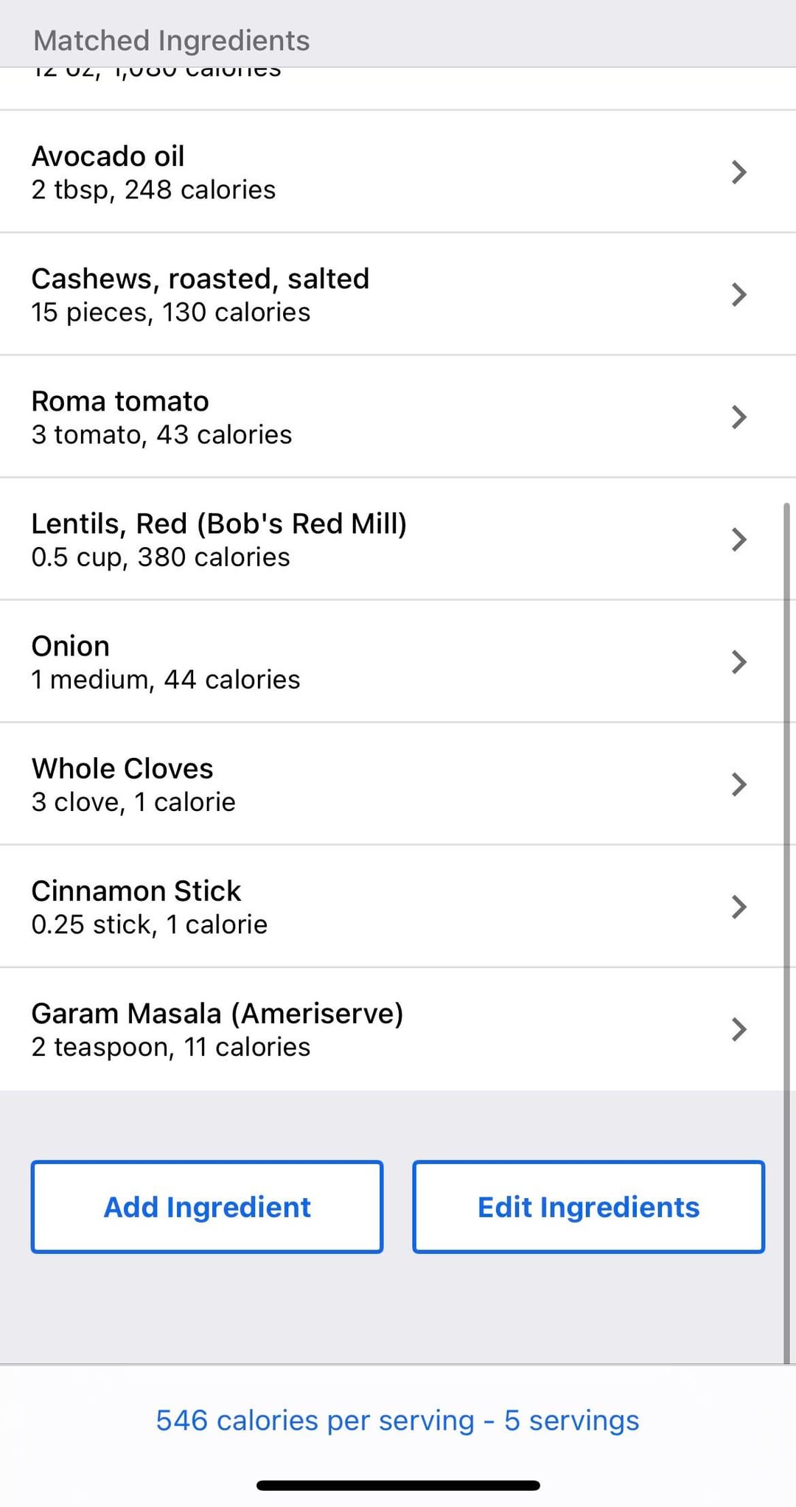Tap the Matched Ingredients section header

(x=172, y=41)
